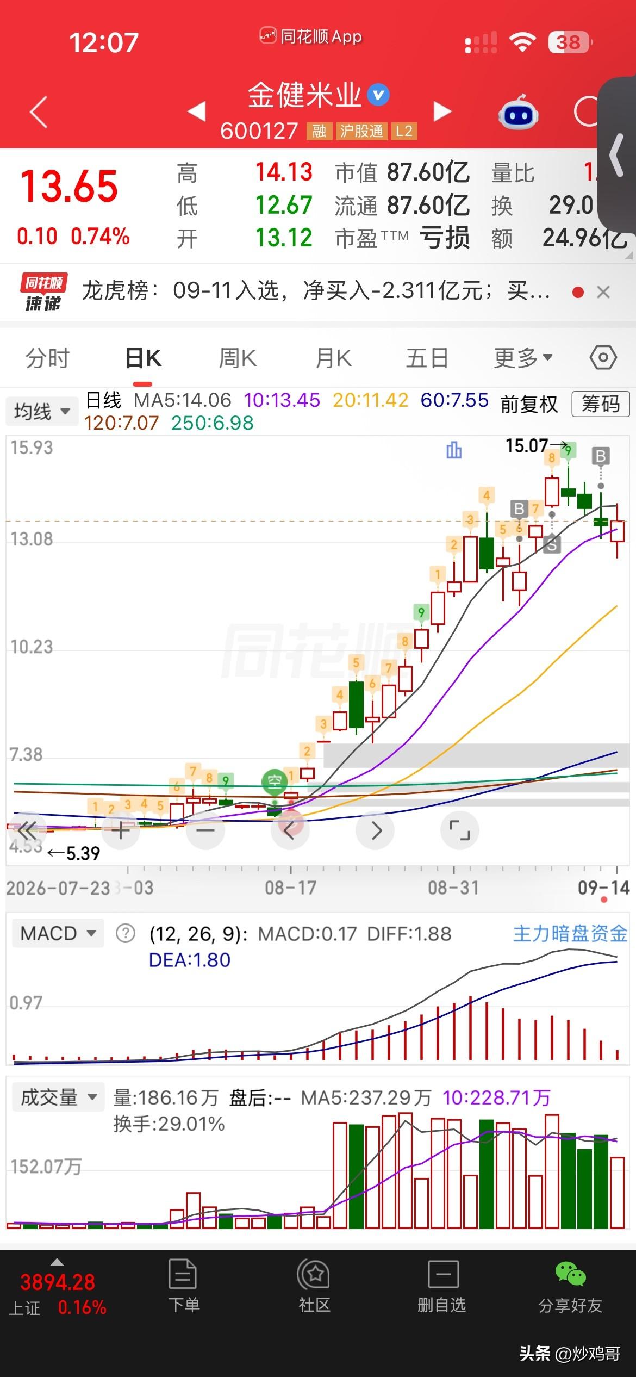636x1377 pixels.
Task: Open the 更多 periods dropdown
Action: click(x=523, y=358)
